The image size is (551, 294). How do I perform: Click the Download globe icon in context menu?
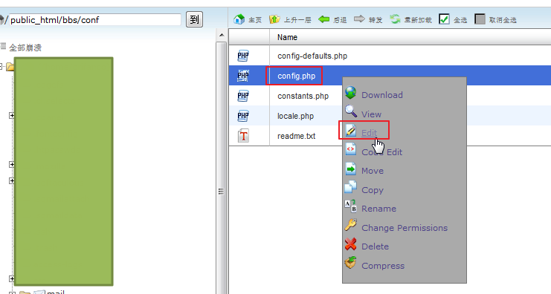(x=351, y=93)
